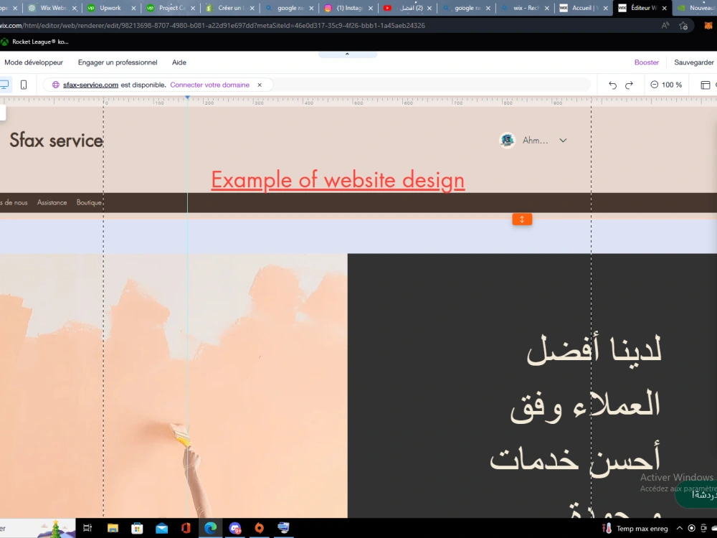The width and height of the screenshot is (717, 538).
Task: Click Sauvegarder to save the site
Action: [x=693, y=62]
